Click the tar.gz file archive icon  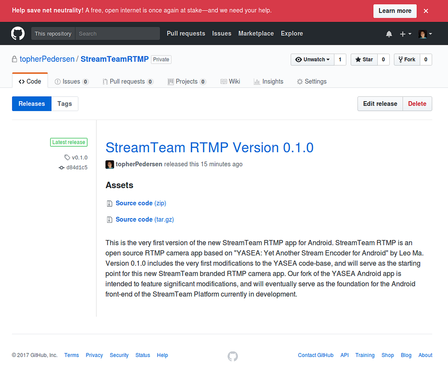(109, 220)
